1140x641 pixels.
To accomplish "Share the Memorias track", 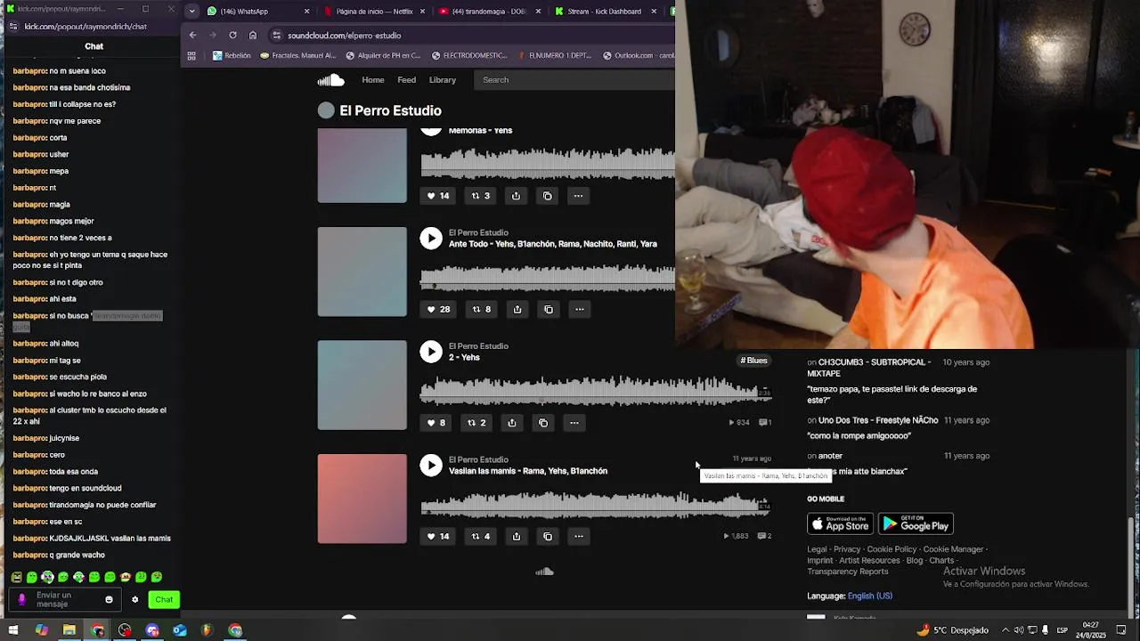I will [x=516, y=196].
